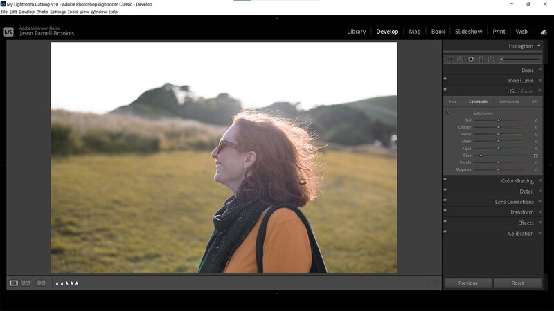Toggle Before/After top-bottom view
This screenshot has height=311, width=554.
tap(41, 283)
